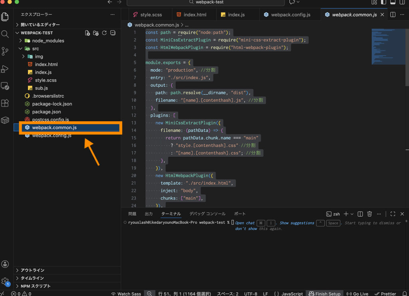Open the Run and Debug view
This screenshot has width=409, height=296.
pos(5,69)
